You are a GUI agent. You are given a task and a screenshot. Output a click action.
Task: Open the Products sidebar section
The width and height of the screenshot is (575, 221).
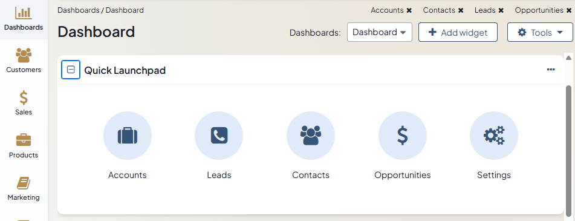tap(24, 146)
